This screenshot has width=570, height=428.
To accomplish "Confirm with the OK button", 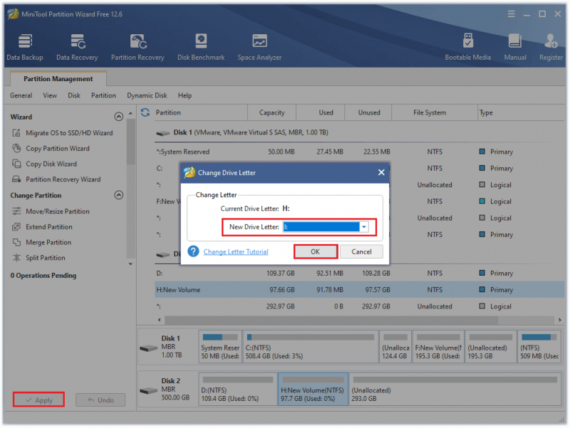I will tap(315, 252).
